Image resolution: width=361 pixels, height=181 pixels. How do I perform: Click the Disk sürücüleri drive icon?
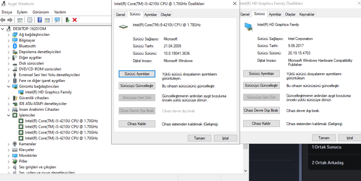click(15, 63)
